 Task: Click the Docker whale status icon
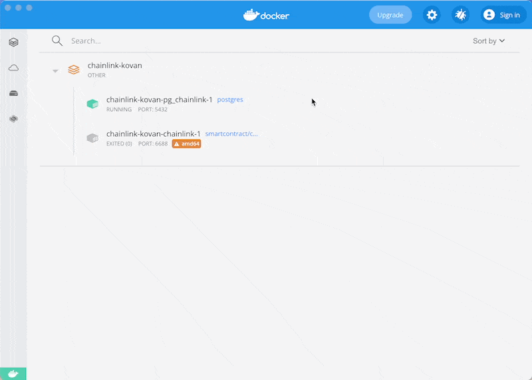coord(13,374)
